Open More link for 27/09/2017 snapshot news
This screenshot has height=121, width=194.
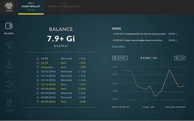(x=173, y=34)
